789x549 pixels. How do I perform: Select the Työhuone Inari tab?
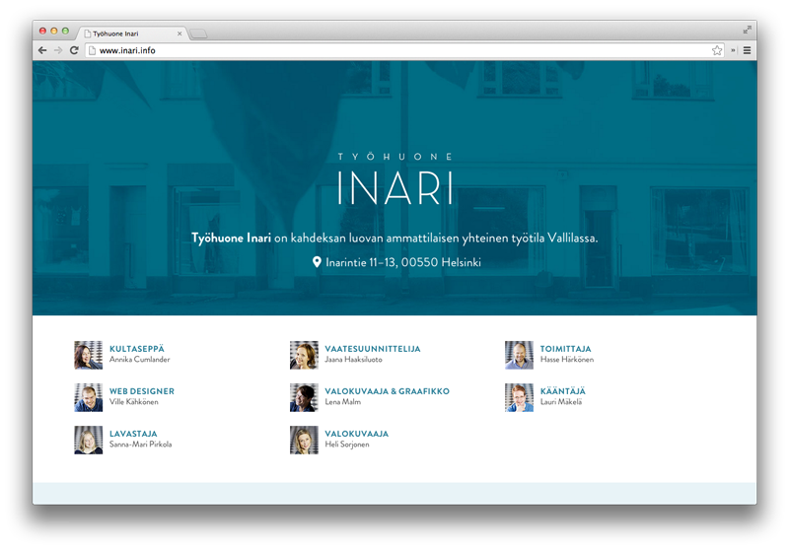coord(128,33)
